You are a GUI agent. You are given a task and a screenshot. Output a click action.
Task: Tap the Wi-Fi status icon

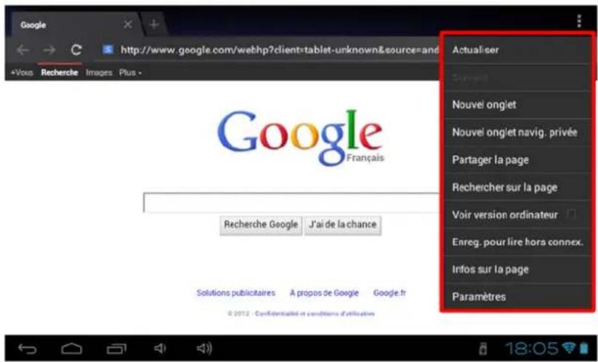coord(570,347)
